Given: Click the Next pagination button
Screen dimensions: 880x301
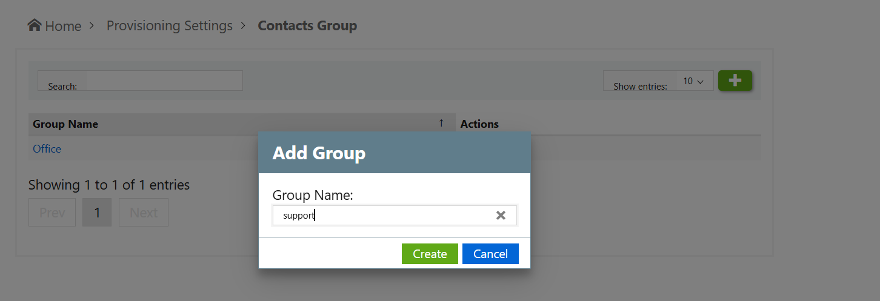Looking at the screenshot, I should tap(144, 213).
